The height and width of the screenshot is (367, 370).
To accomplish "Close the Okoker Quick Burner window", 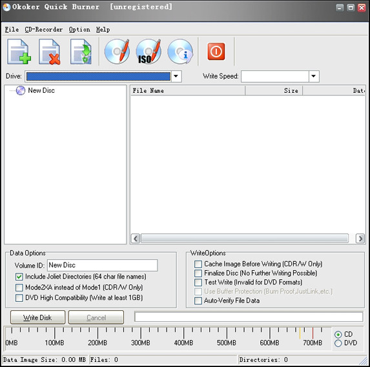I will (362, 8).
